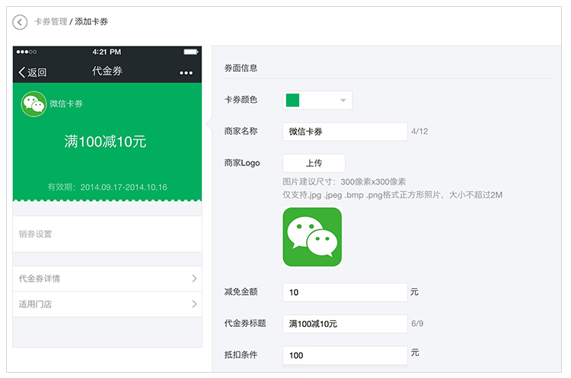
Task: Click the 4:21 PM time in preview
Action: pos(107,52)
